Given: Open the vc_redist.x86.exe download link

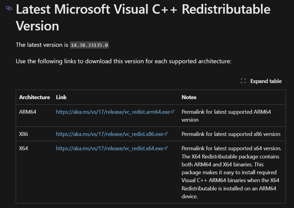Looking at the screenshot, I should point(110,134).
